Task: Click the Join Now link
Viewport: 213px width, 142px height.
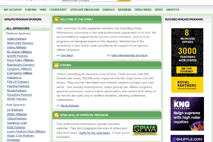Action: click(67, 55)
